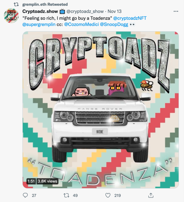The height and width of the screenshot is (202, 184).
Task: Click the 1:51 video duration badge
Action: click(31, 181)
